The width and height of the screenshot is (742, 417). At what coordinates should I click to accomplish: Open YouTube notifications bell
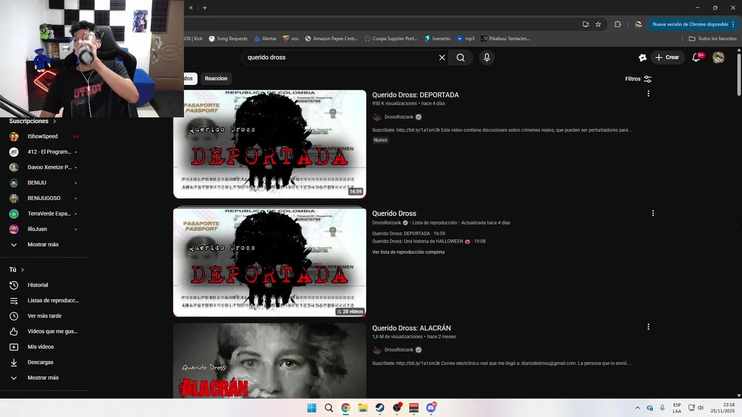(x=697, y=57)
